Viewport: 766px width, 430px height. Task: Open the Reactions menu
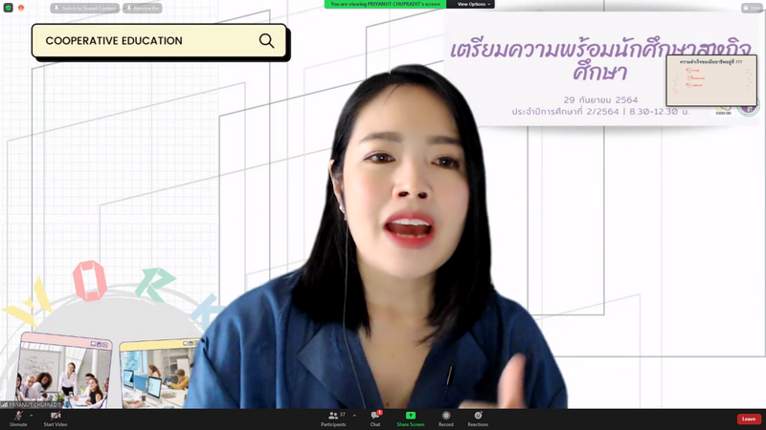click(x=478, y=416)
